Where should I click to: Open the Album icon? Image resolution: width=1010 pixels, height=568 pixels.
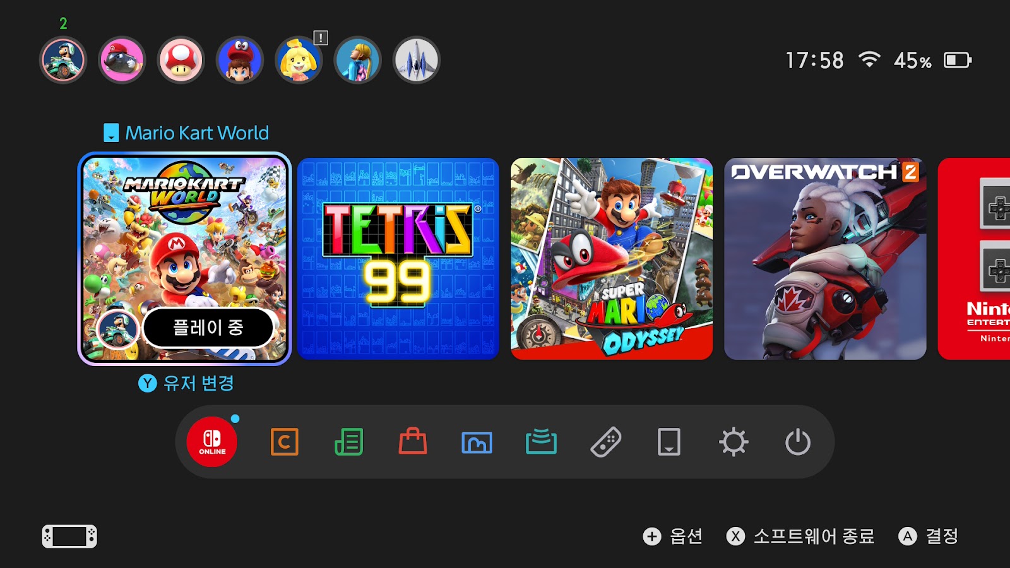[477, 442]
